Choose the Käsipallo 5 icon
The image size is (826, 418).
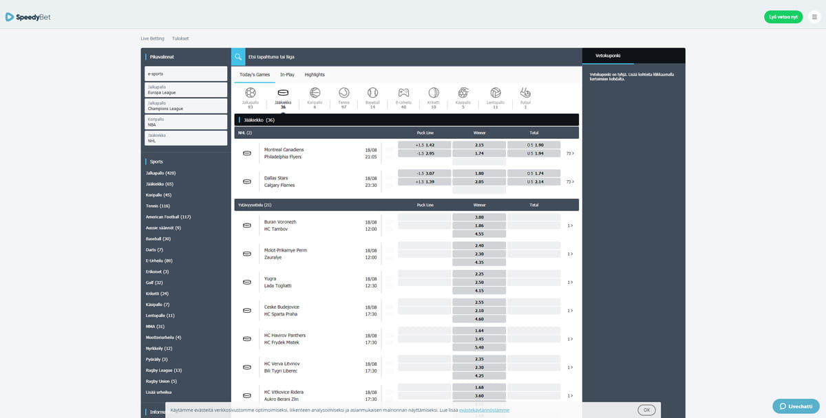coord(463,92)
